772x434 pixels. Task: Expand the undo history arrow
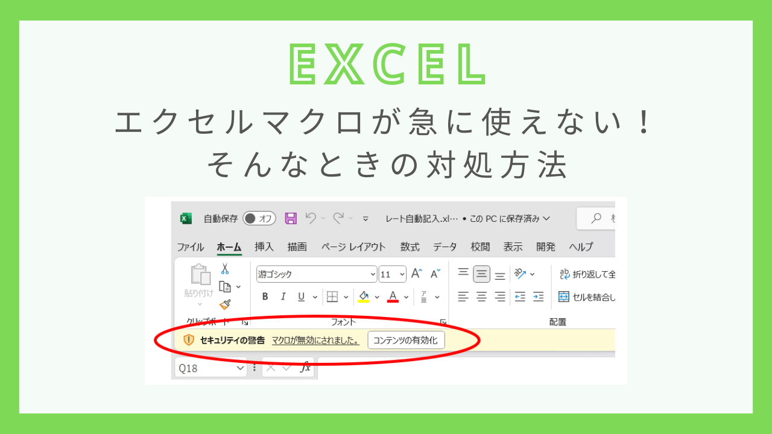[x=323, y=218]
